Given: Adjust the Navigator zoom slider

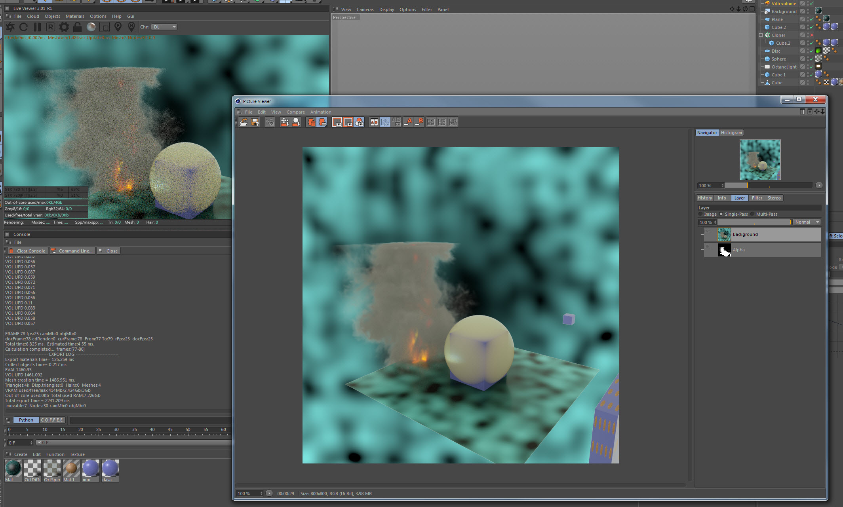Looking at the screenshot, I should (747, 185).
